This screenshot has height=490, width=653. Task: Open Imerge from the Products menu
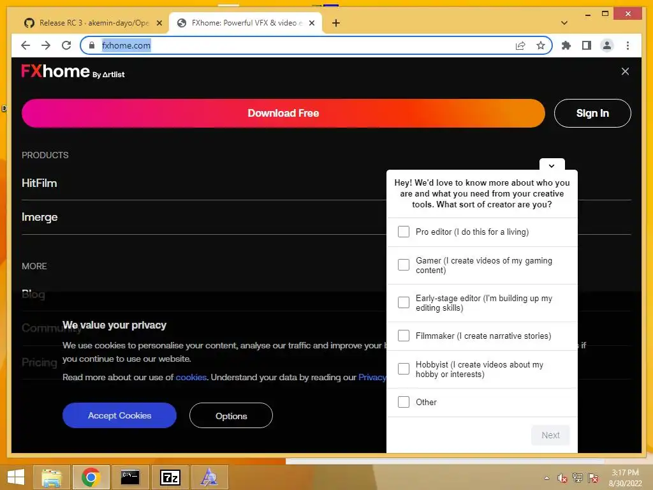click(x=40, y=217)
